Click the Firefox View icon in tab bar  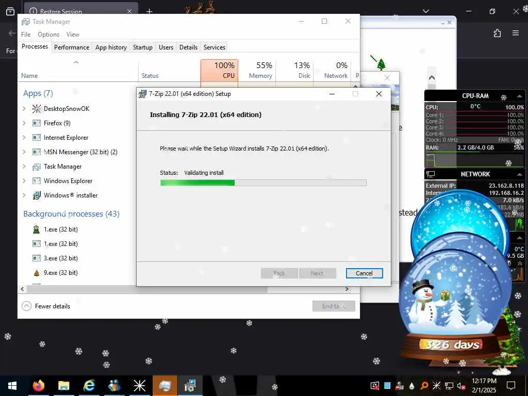[10, 11]
